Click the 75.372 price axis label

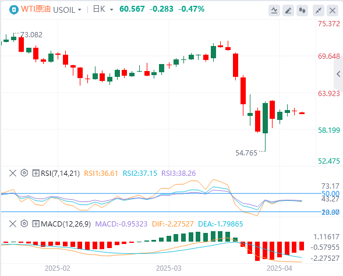(329, 24)
